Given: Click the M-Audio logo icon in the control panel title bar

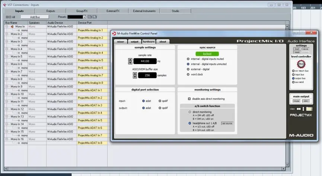Looking at the screenshot, I should pos(114,33).
